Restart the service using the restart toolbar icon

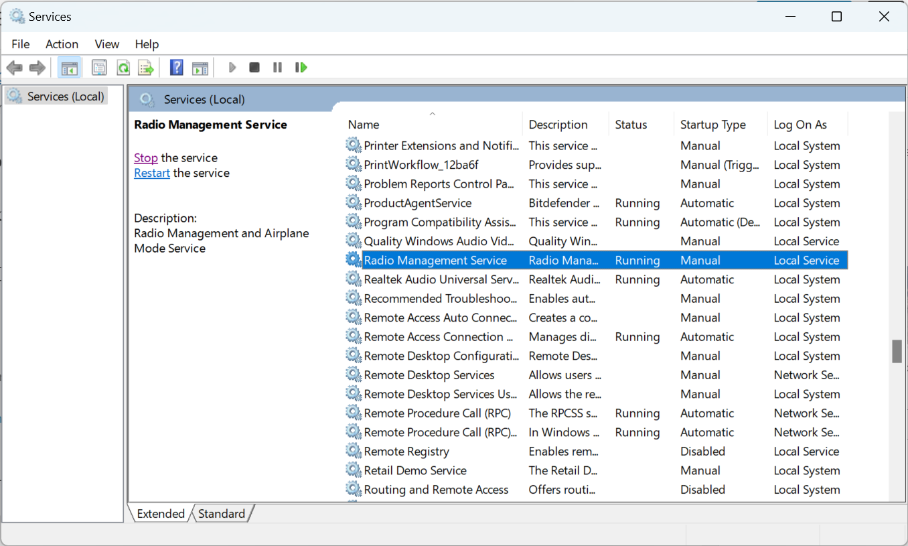[x=301, y=67]
